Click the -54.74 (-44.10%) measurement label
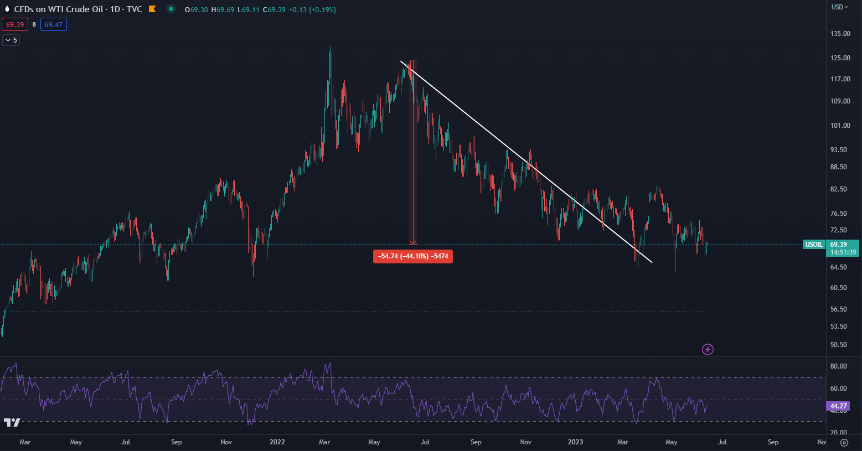This screenshot has width=862, height=451. click(x=413, y=256)
